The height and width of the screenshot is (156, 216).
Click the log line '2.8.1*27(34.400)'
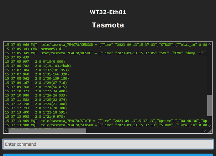click(36, 91)
